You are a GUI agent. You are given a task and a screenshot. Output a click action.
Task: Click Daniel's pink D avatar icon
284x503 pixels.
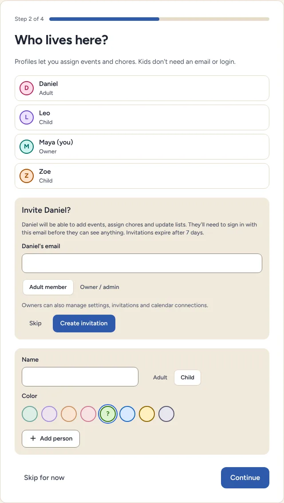pyautogui.click(x=27, y=88)
